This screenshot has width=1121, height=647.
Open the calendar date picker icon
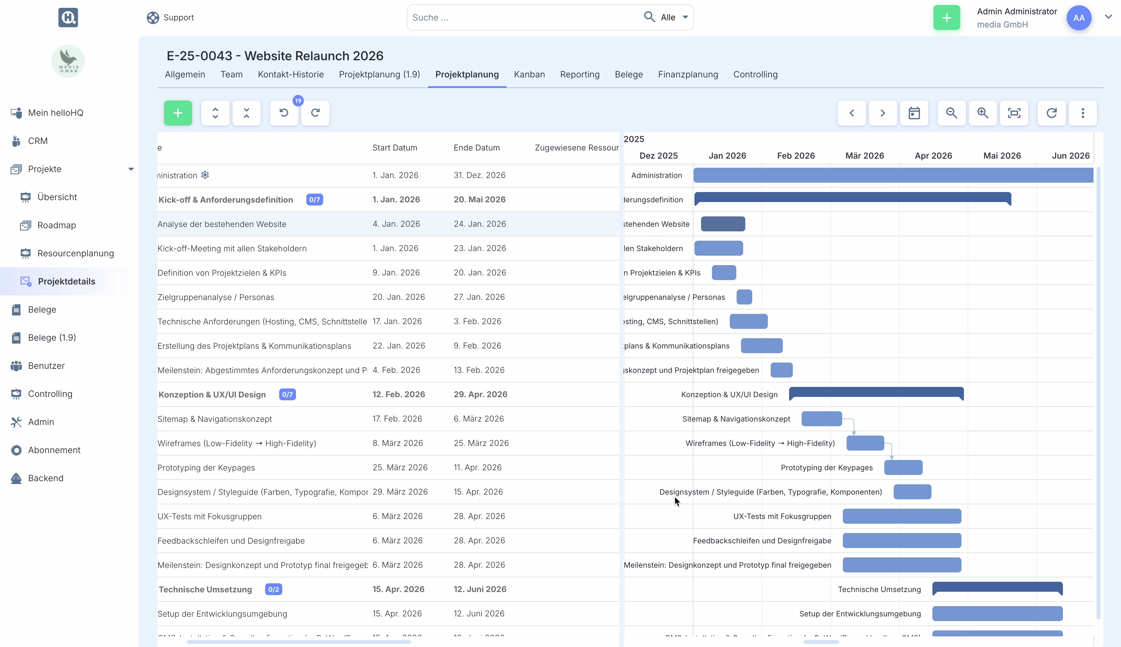point(914,113)
